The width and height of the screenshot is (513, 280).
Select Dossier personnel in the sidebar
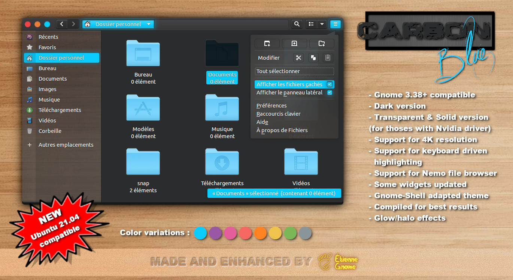pyautogui.click(x=62, y=58)
